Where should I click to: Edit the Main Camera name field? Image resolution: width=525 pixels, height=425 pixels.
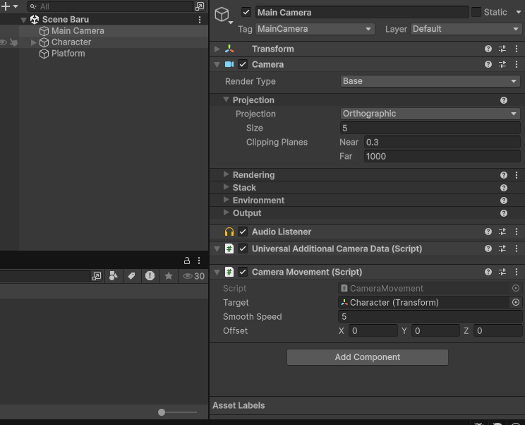(x=362, y=13)
